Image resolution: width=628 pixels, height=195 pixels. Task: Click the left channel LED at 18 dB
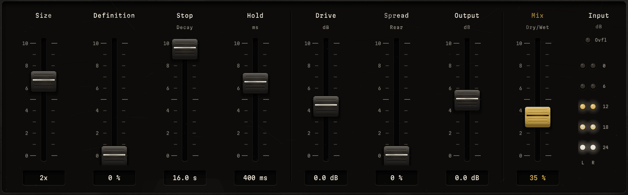point(583,127)
